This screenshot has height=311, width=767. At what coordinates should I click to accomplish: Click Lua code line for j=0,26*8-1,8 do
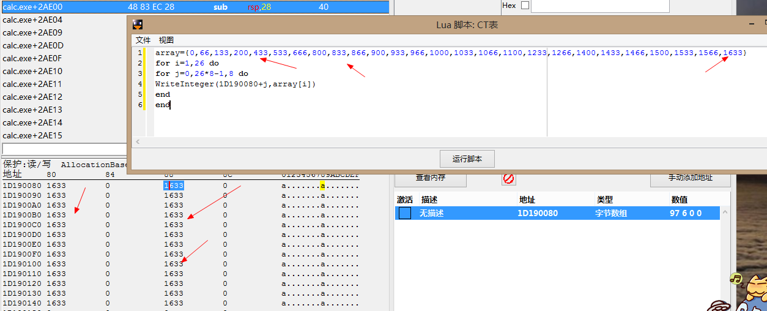(201, 73)
